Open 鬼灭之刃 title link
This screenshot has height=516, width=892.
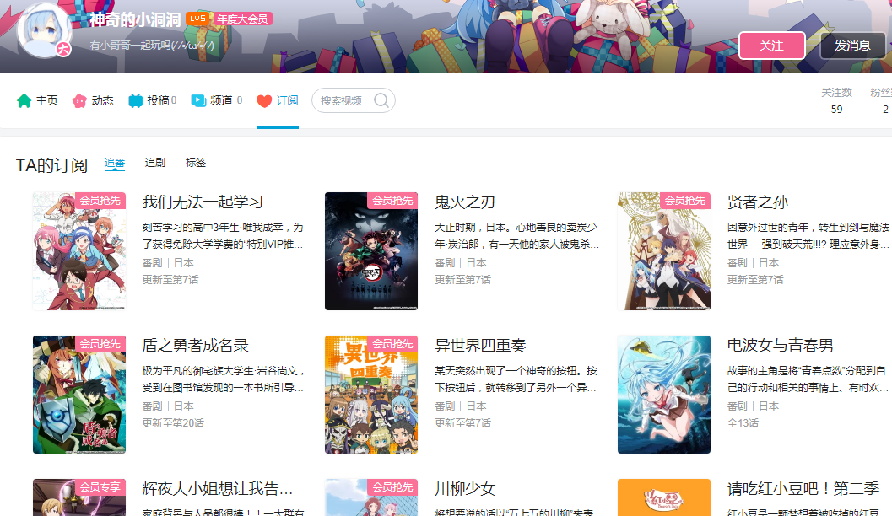tap(465, 202)
